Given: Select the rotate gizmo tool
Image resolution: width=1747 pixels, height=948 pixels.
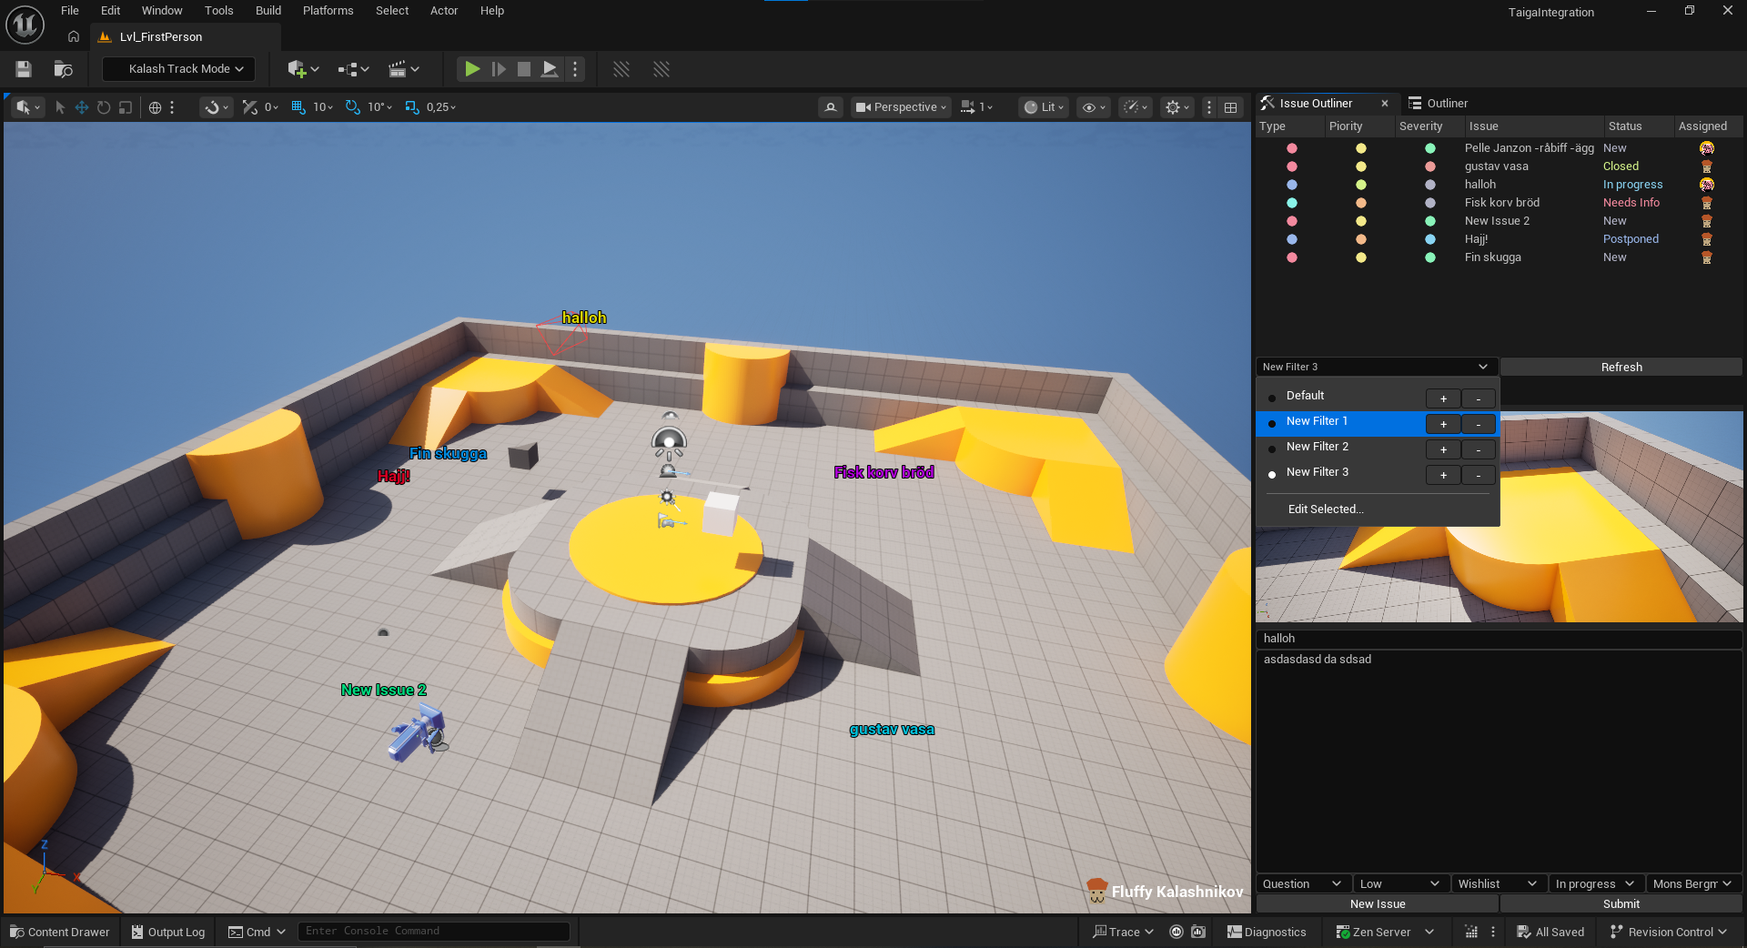Looking at the screenshot, I should (x=104, y=107).
